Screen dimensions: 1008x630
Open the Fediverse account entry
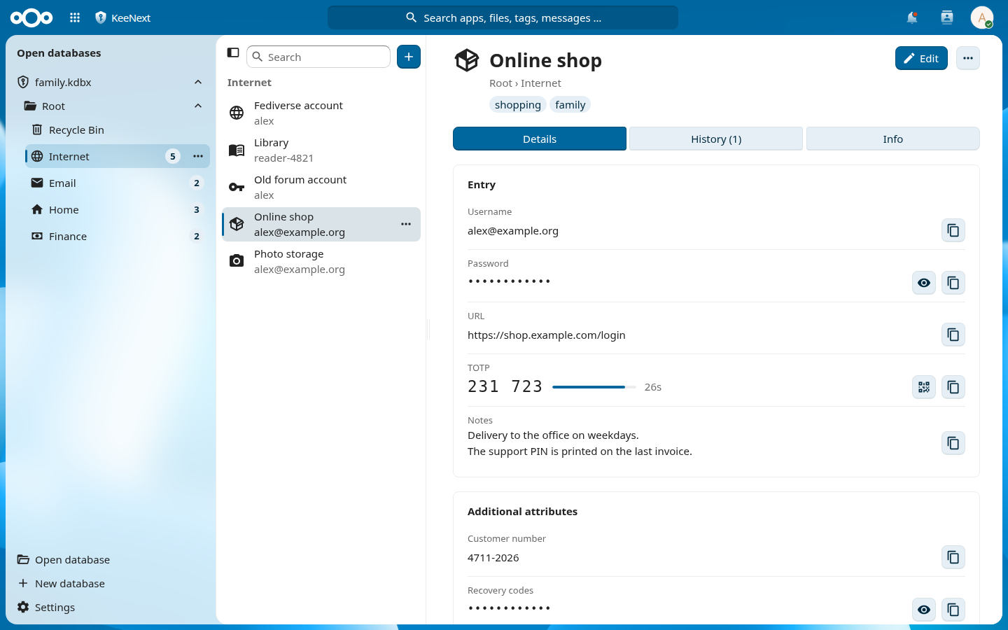click(x=321, y=113)
